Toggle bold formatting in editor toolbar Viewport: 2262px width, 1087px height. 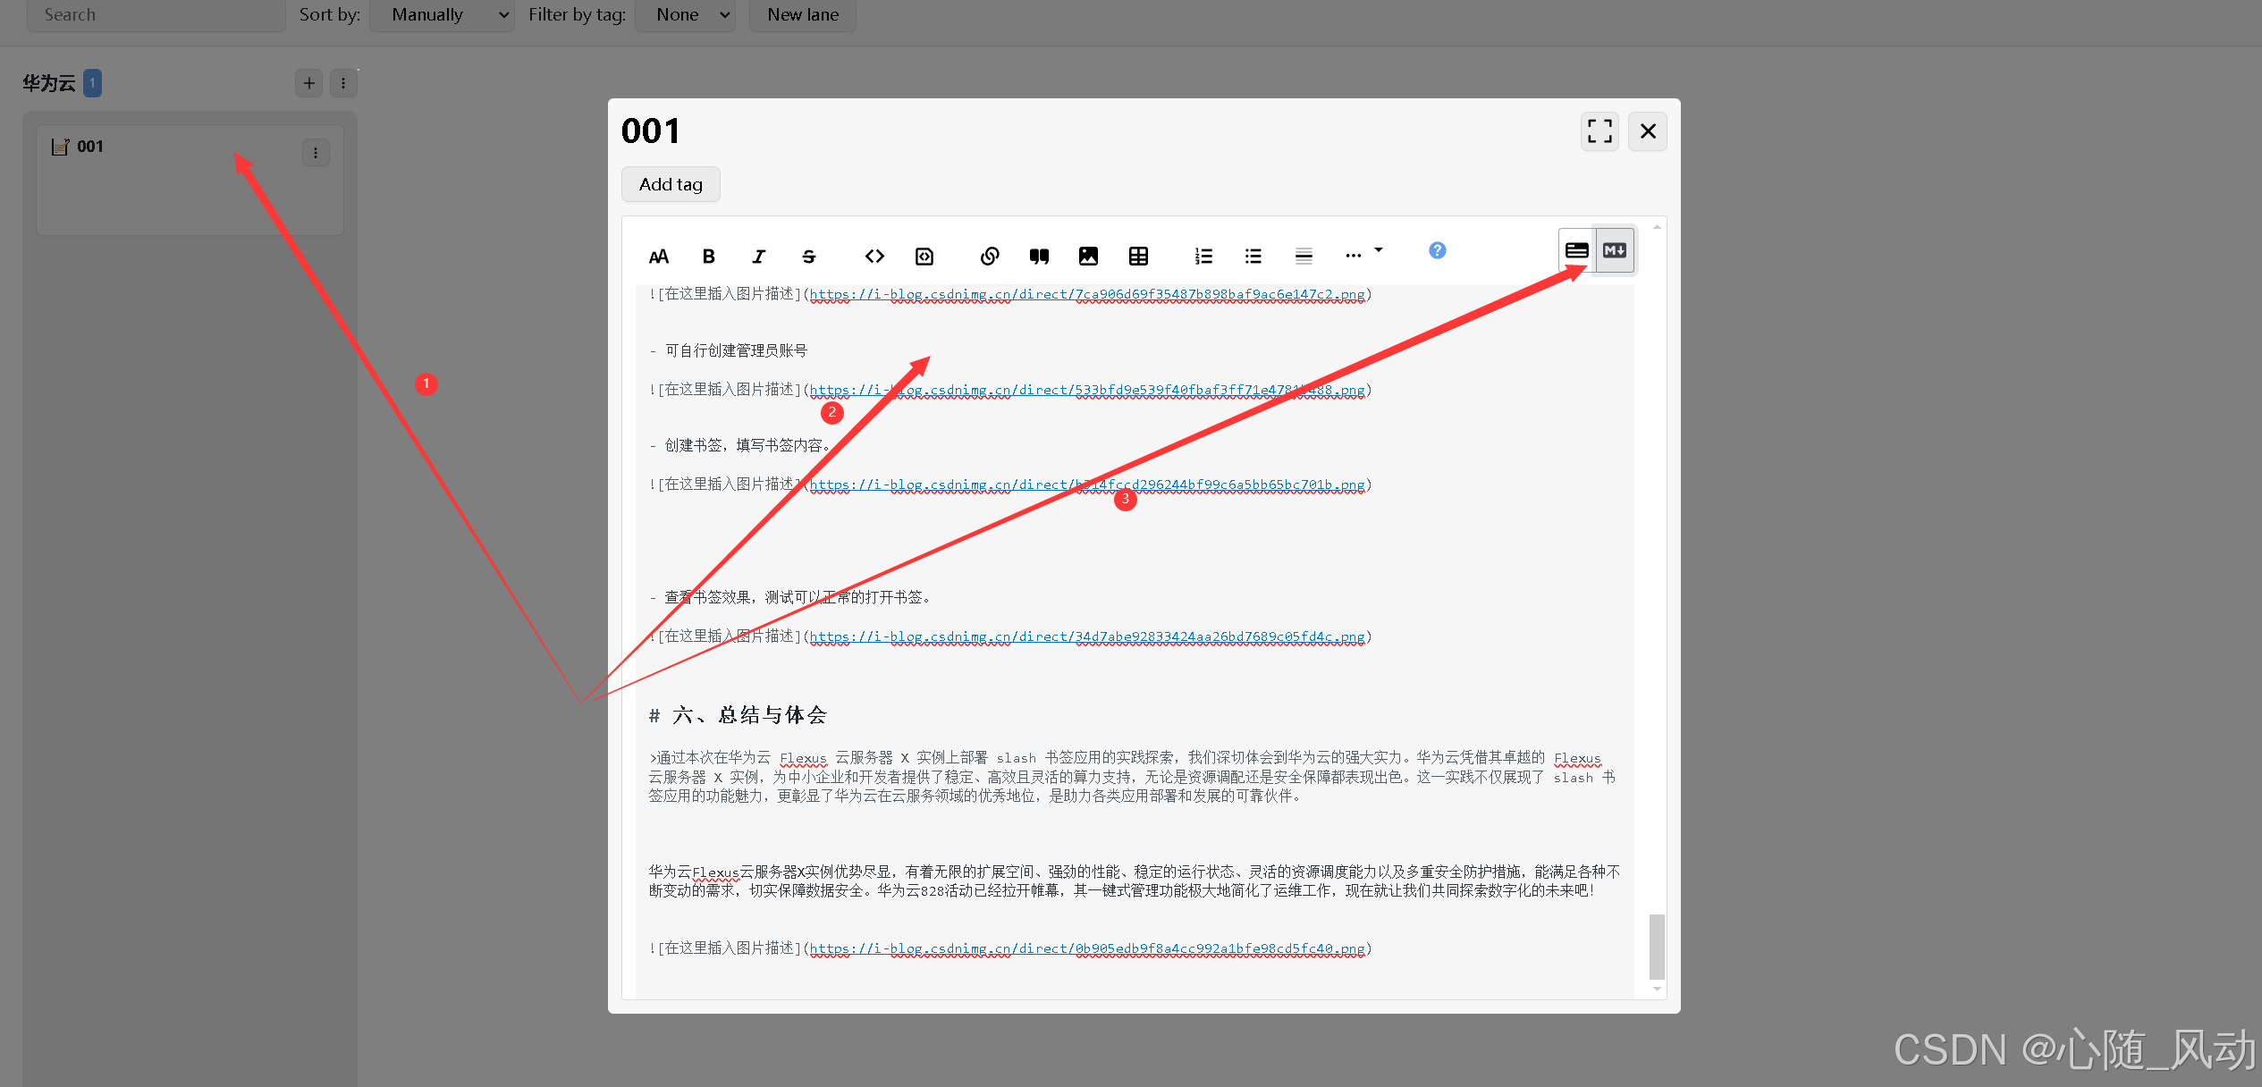708,257
